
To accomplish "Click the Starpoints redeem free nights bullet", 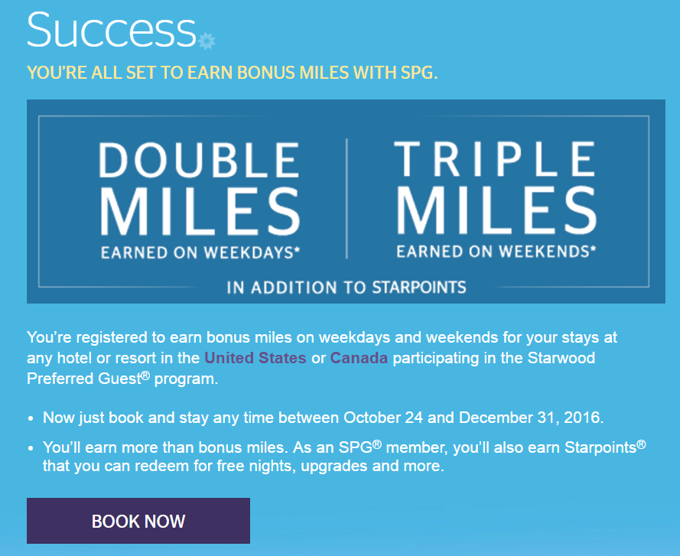I will coord(344,457).
